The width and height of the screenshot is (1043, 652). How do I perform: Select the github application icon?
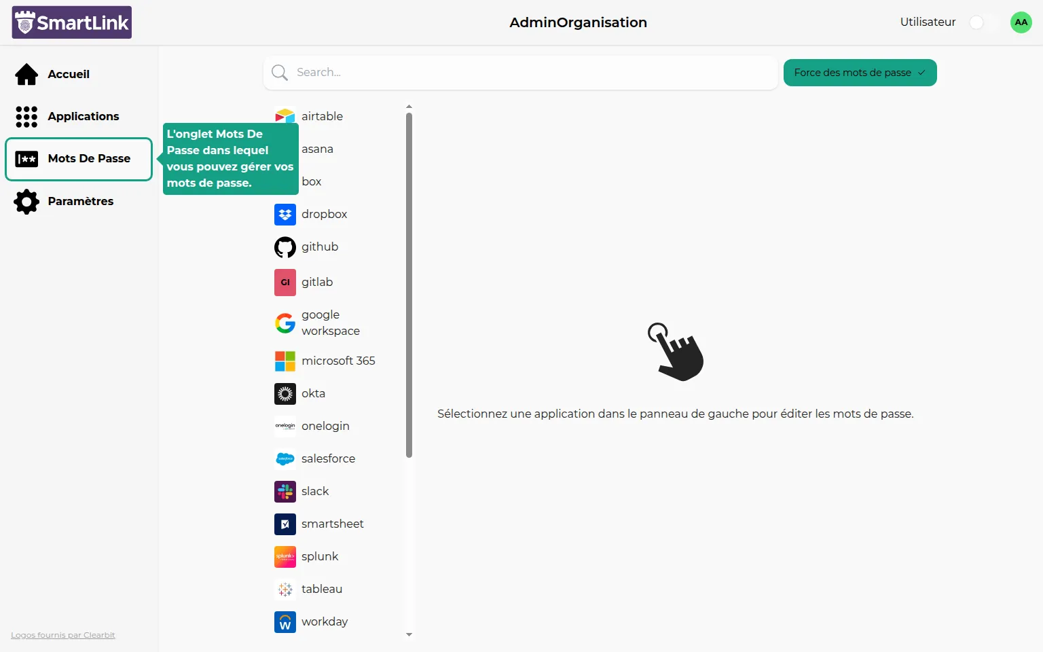click(x=285, y=247)
